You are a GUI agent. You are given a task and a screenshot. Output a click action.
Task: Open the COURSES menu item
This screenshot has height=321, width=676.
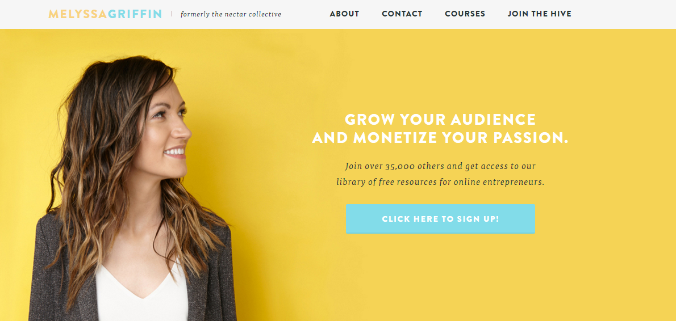[465, 14]
